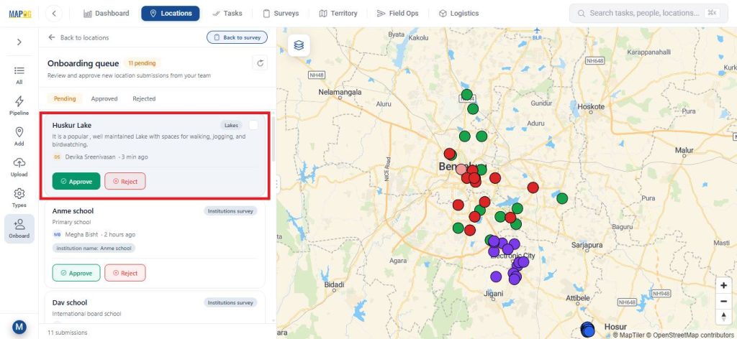Open the Tasks tab

[227, 14]
